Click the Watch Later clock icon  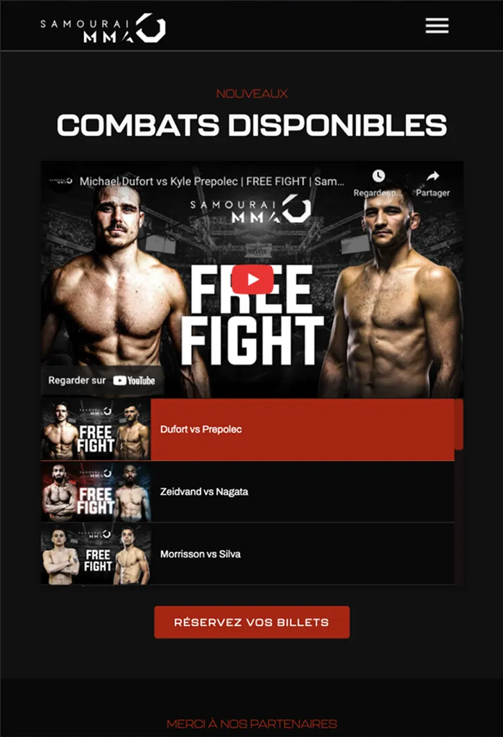(x=378, y=176)
